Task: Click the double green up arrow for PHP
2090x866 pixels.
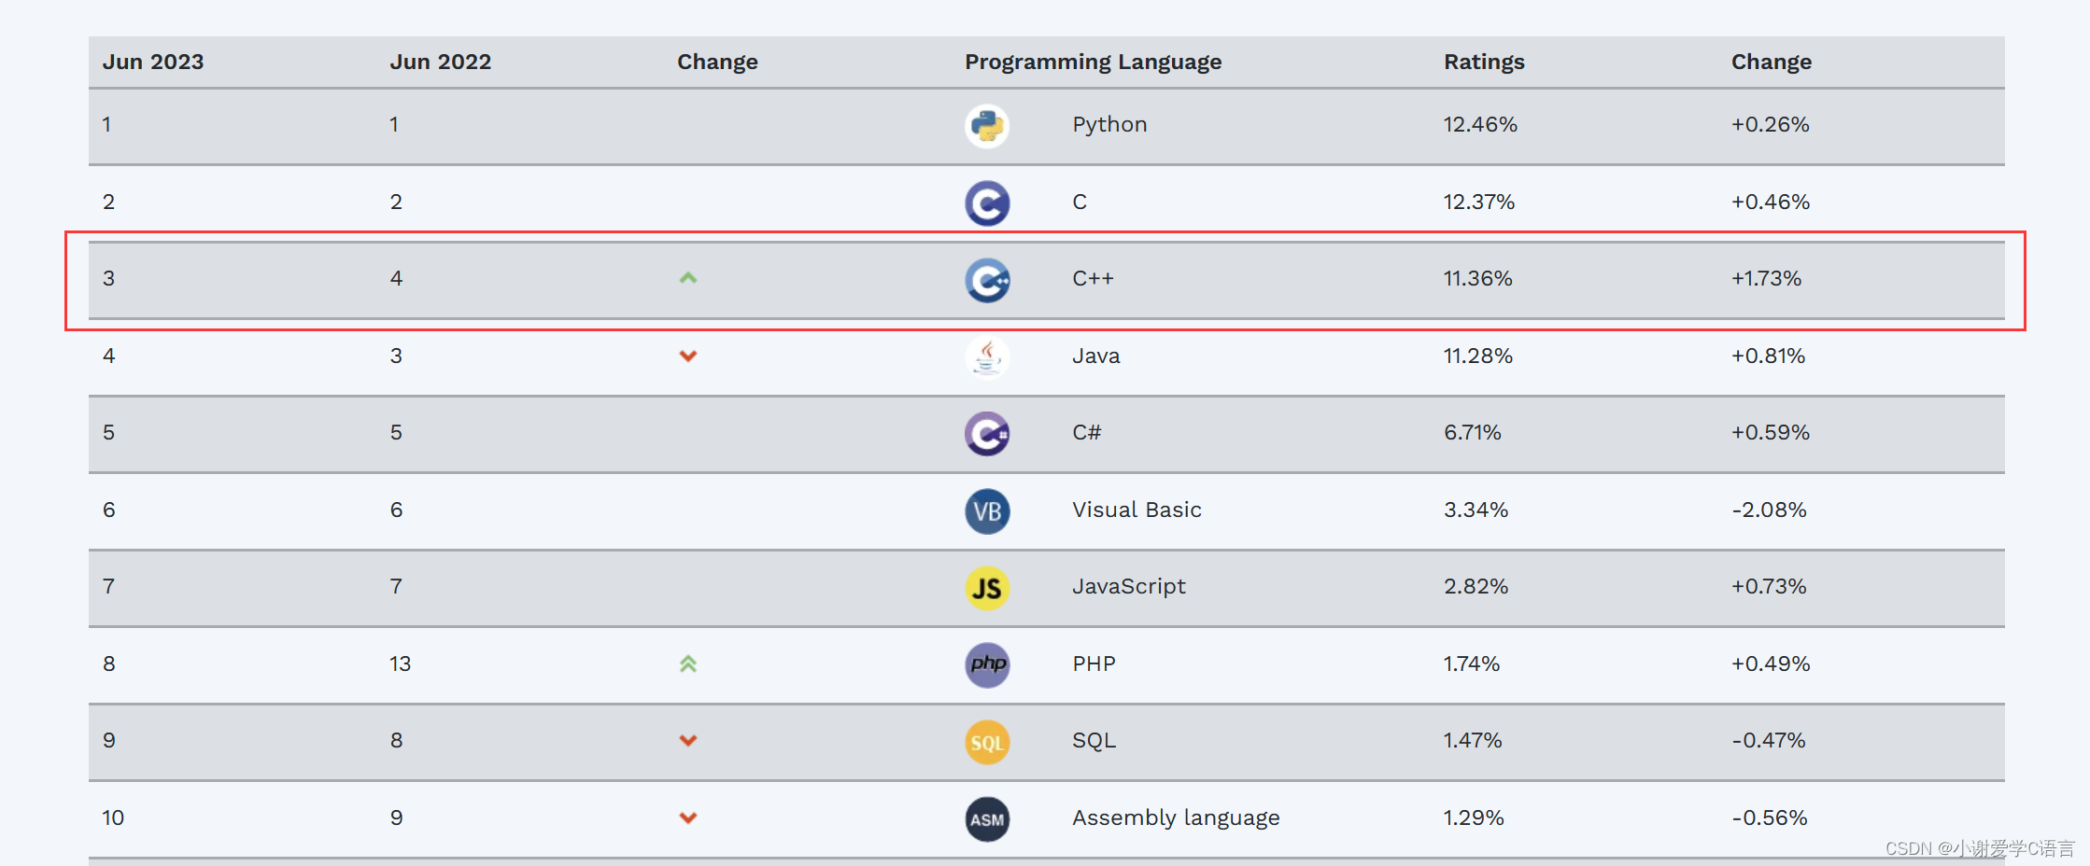Action: 688,663
